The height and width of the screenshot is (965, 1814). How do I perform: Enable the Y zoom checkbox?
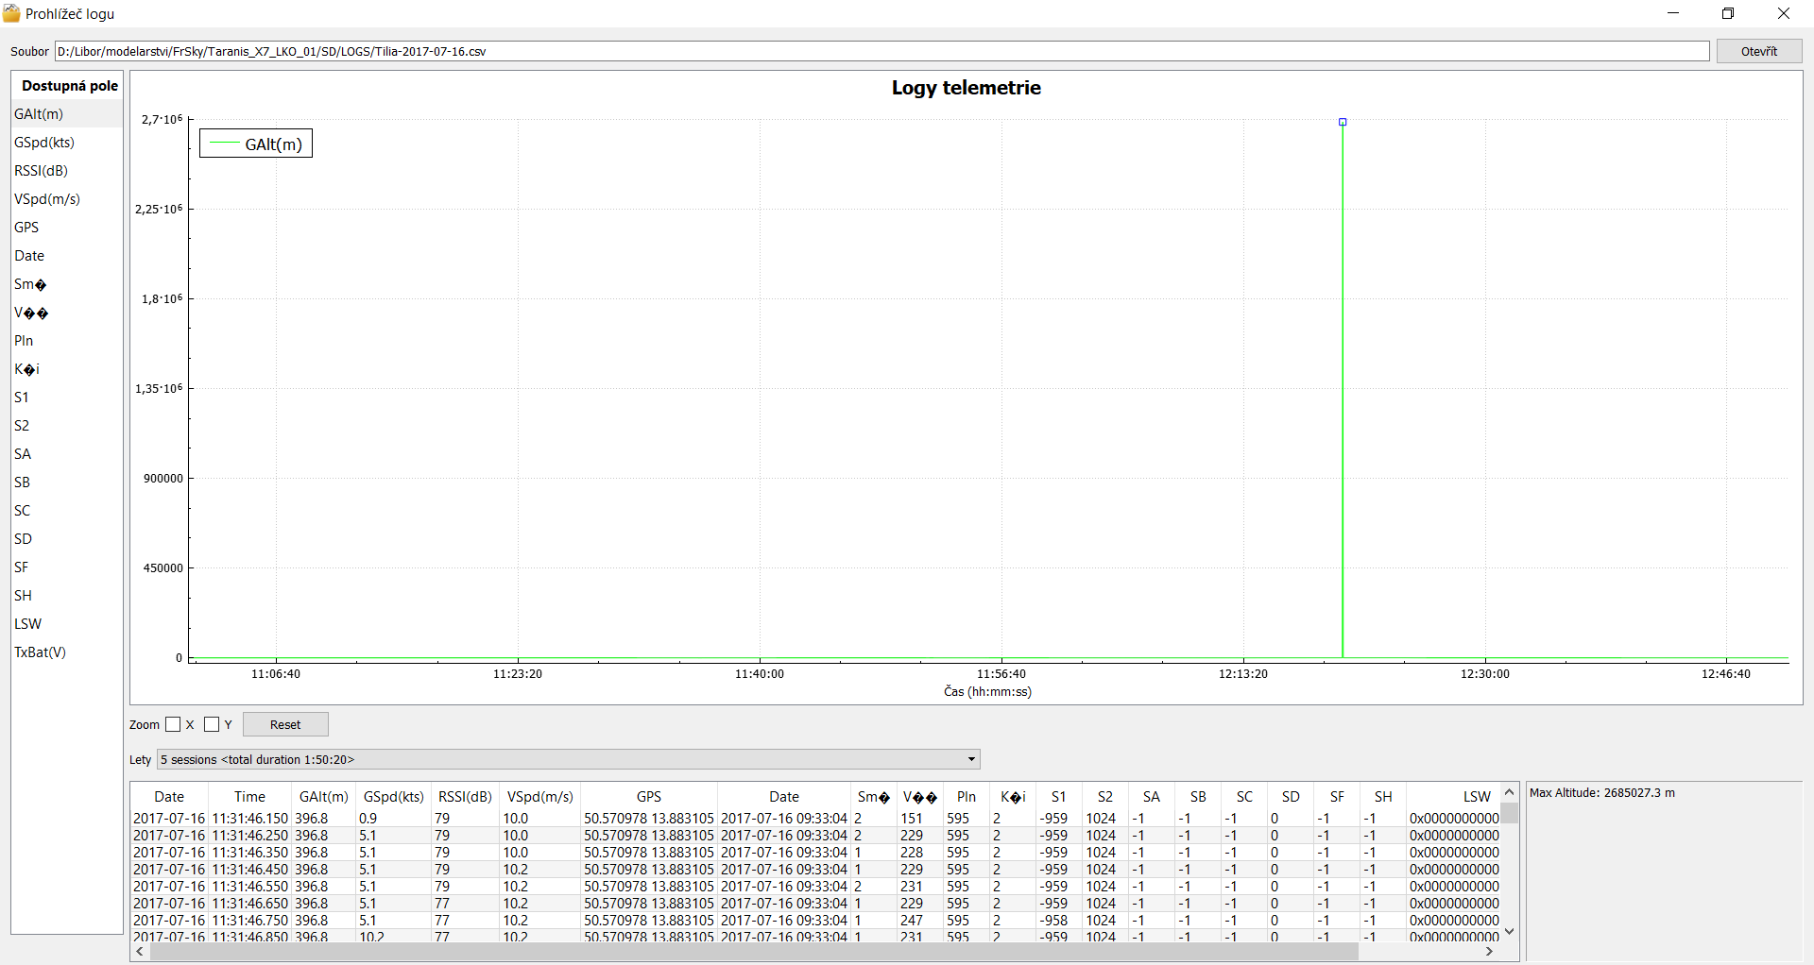pyautogui.click(x=212, y=724)
